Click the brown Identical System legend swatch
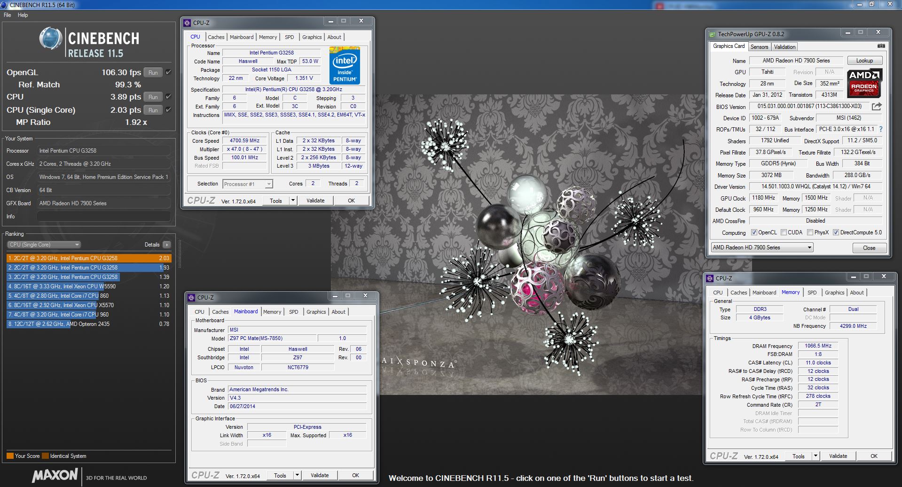The image size is (902, 487). [x=45, y=456]
